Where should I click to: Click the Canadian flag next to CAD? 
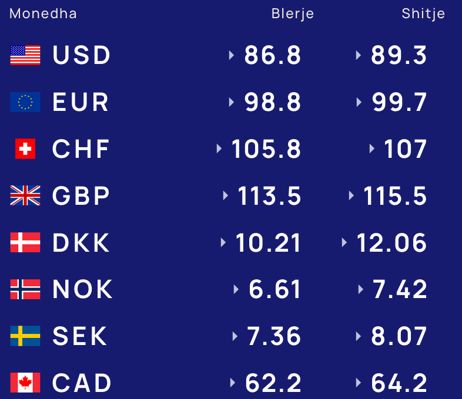pos(25,383)
